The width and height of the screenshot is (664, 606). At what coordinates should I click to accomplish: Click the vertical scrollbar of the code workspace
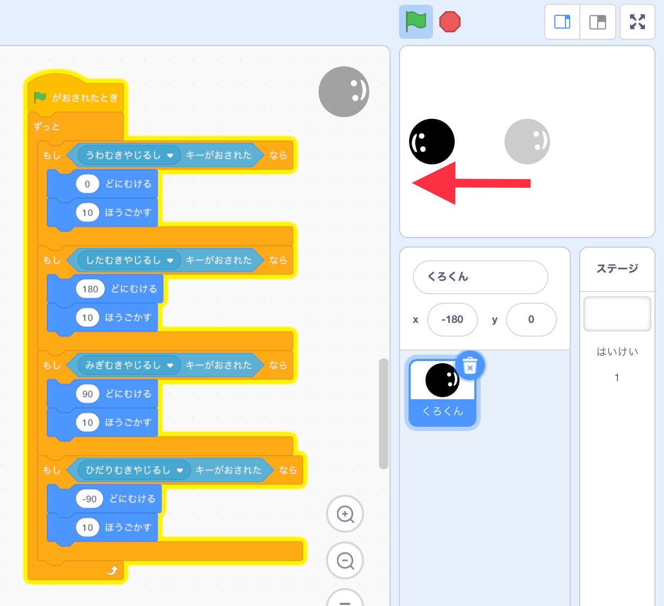(384, 414)
